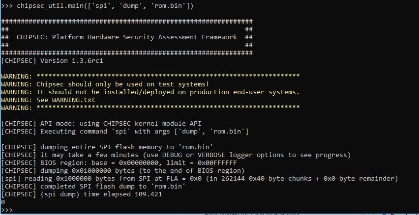Click the 'it may take a few minutes' line
This screenshot has height=215, width=419.
(x=176, y=155)
